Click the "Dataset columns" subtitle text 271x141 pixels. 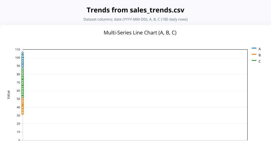pos(135,19)
